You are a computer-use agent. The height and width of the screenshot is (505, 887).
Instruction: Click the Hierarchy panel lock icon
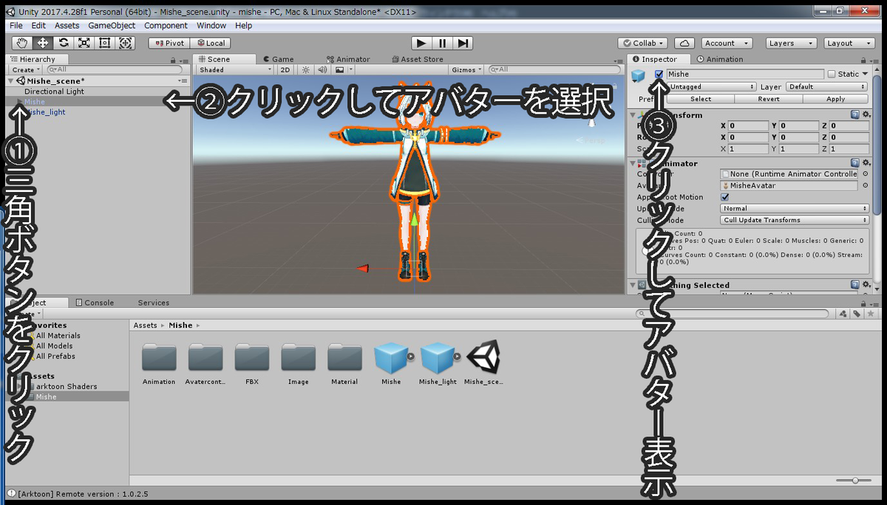[173, 60]
